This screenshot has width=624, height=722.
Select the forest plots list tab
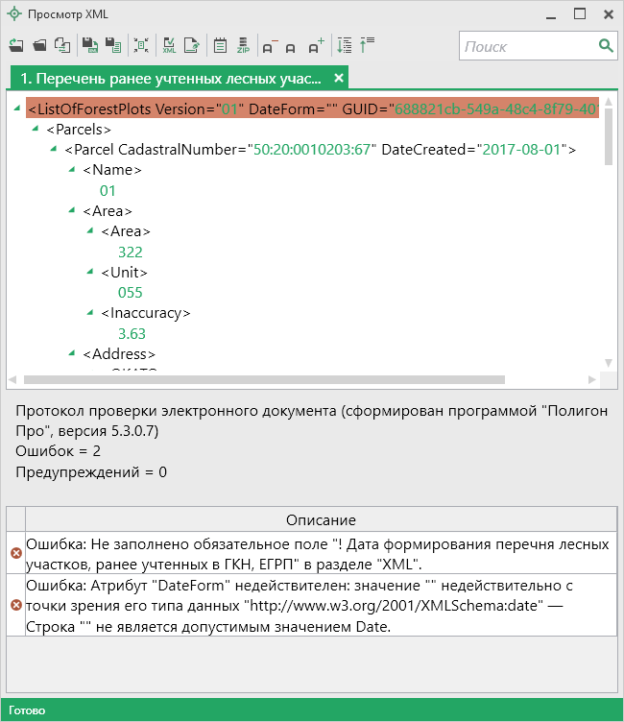pos(171,78)
